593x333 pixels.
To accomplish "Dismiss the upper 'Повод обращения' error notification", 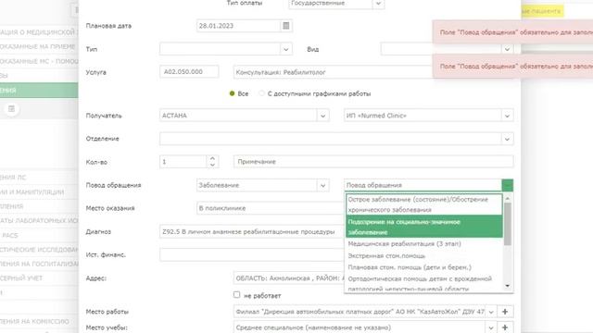I will pos(512,32).
